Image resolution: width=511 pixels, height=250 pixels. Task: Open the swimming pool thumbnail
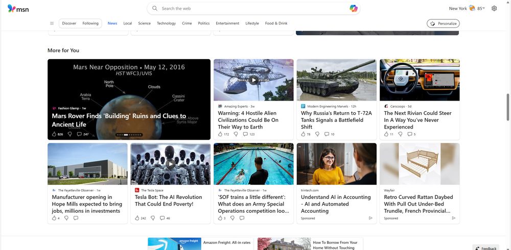253,164
